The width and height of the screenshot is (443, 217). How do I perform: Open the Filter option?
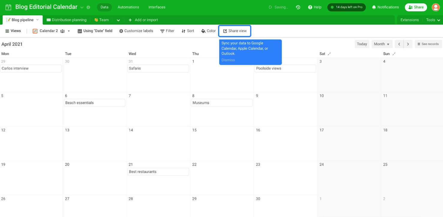167,31
